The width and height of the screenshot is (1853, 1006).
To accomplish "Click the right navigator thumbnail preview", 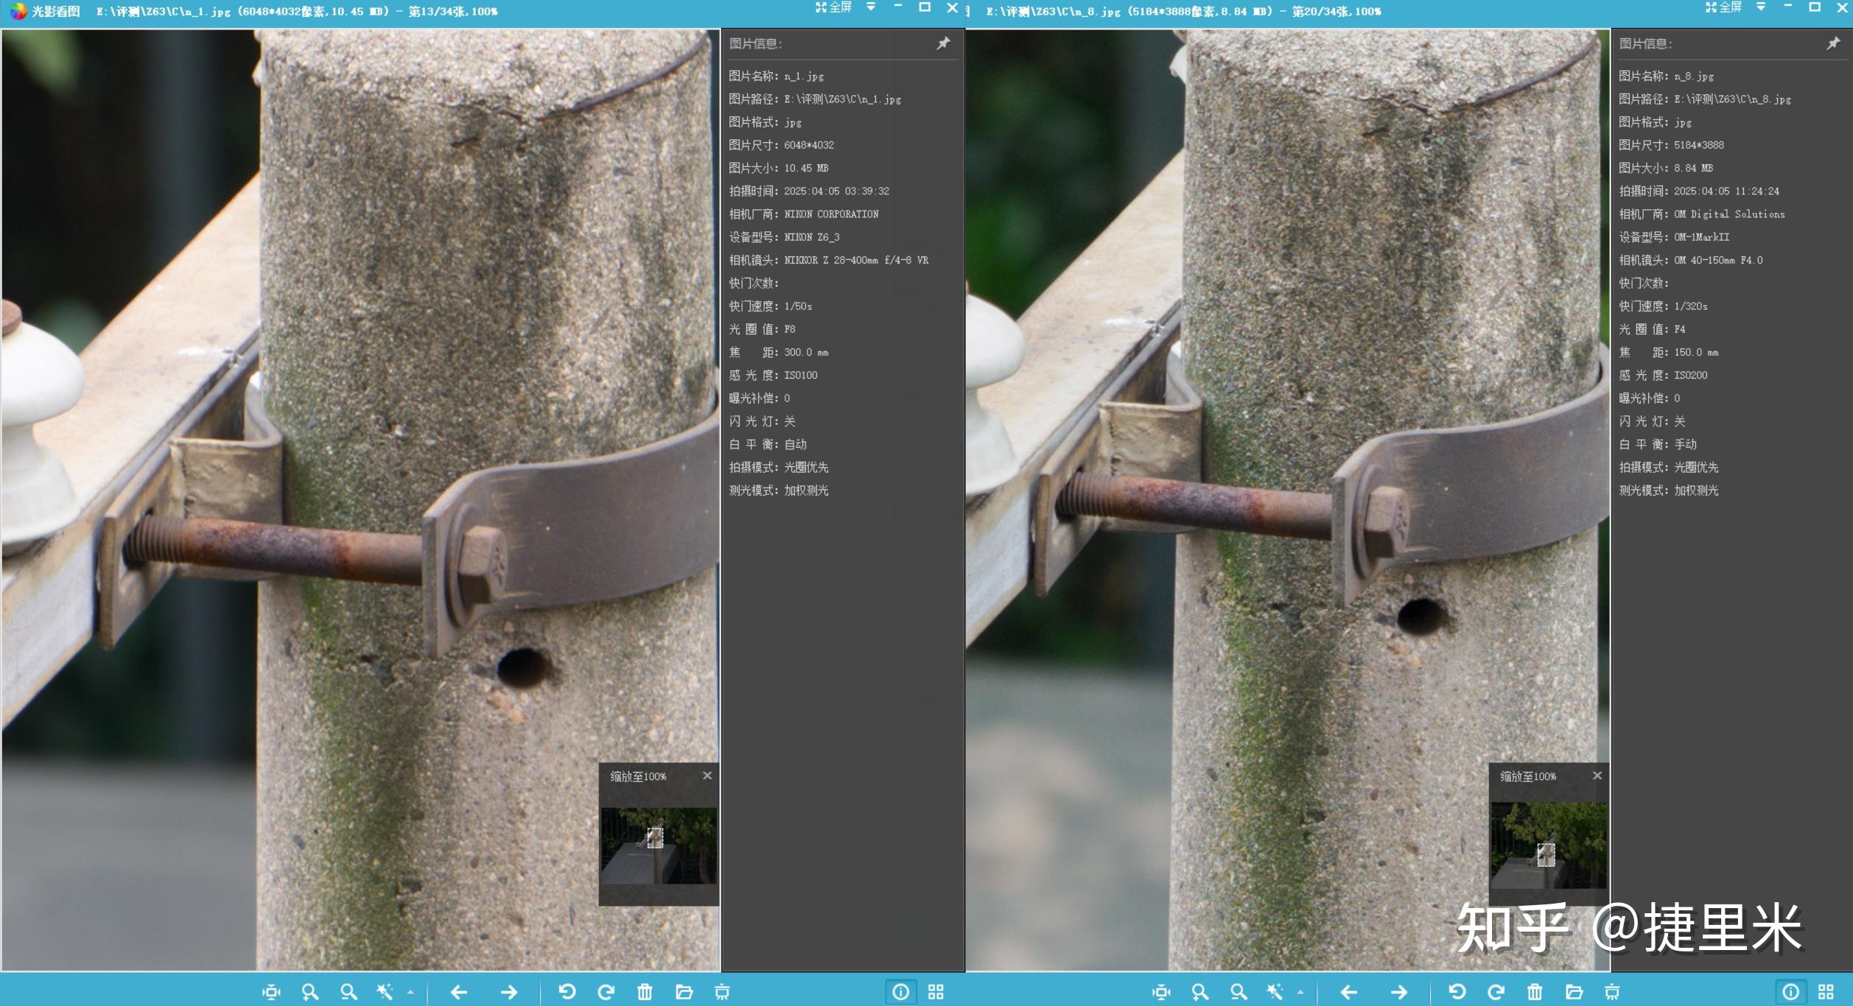I will (1549, 845).
